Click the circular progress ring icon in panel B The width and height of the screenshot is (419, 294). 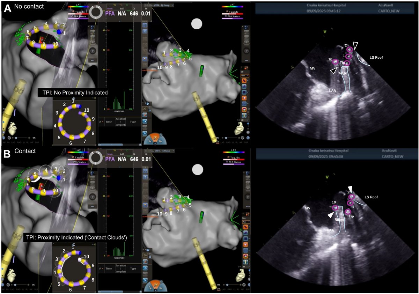click(96, 158)
